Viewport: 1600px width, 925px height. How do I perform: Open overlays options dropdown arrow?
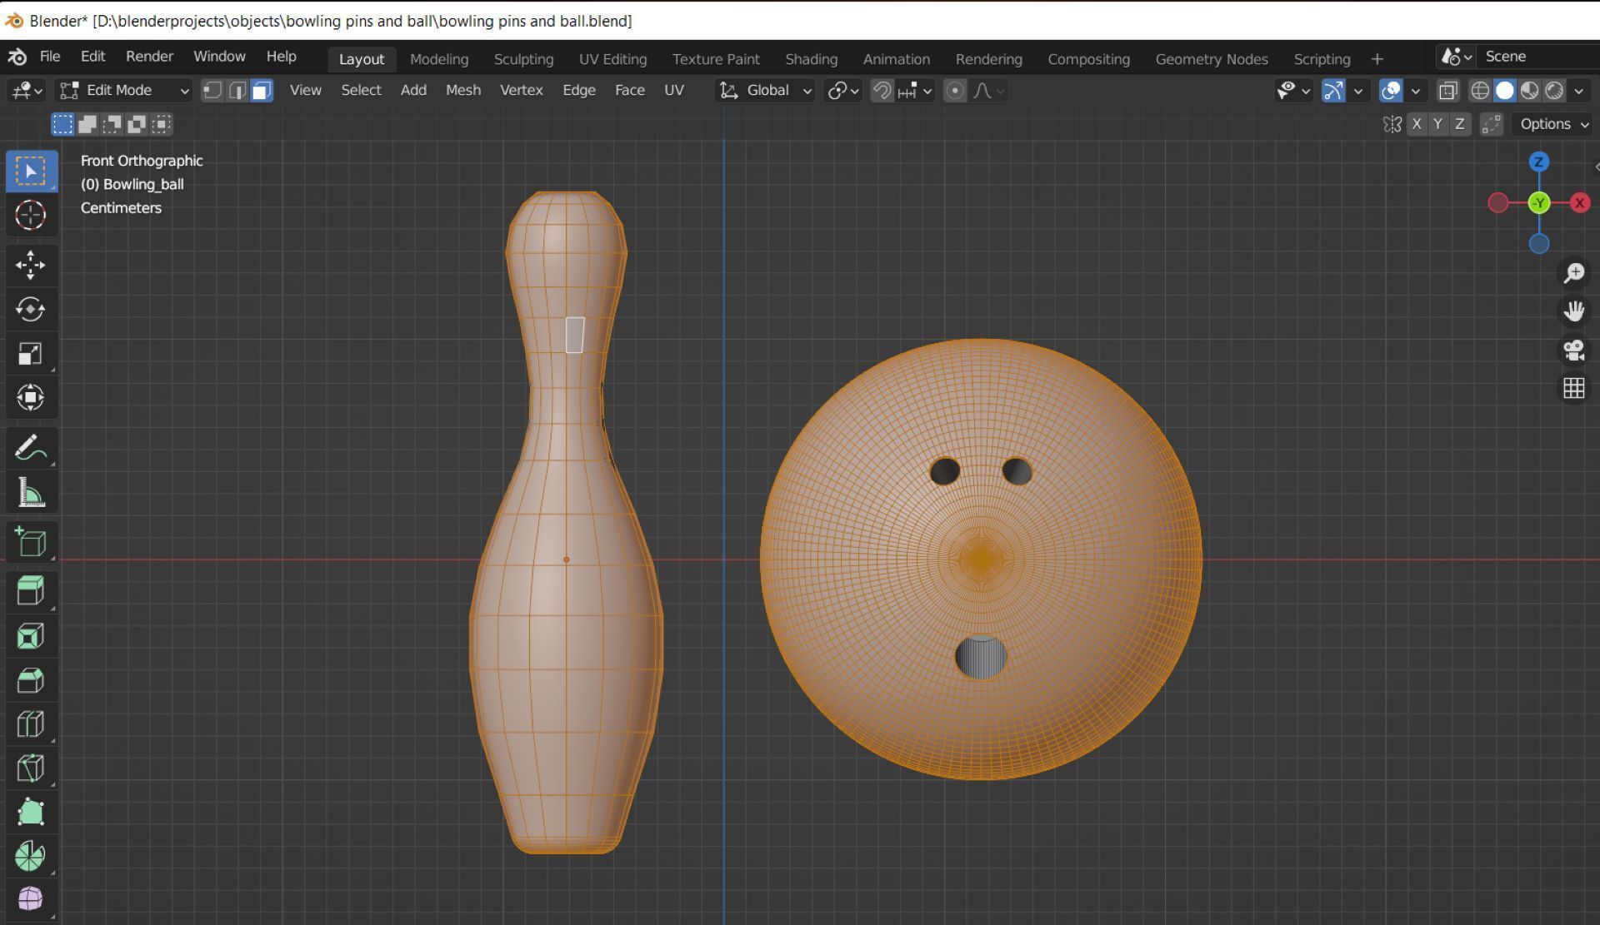1415,91
